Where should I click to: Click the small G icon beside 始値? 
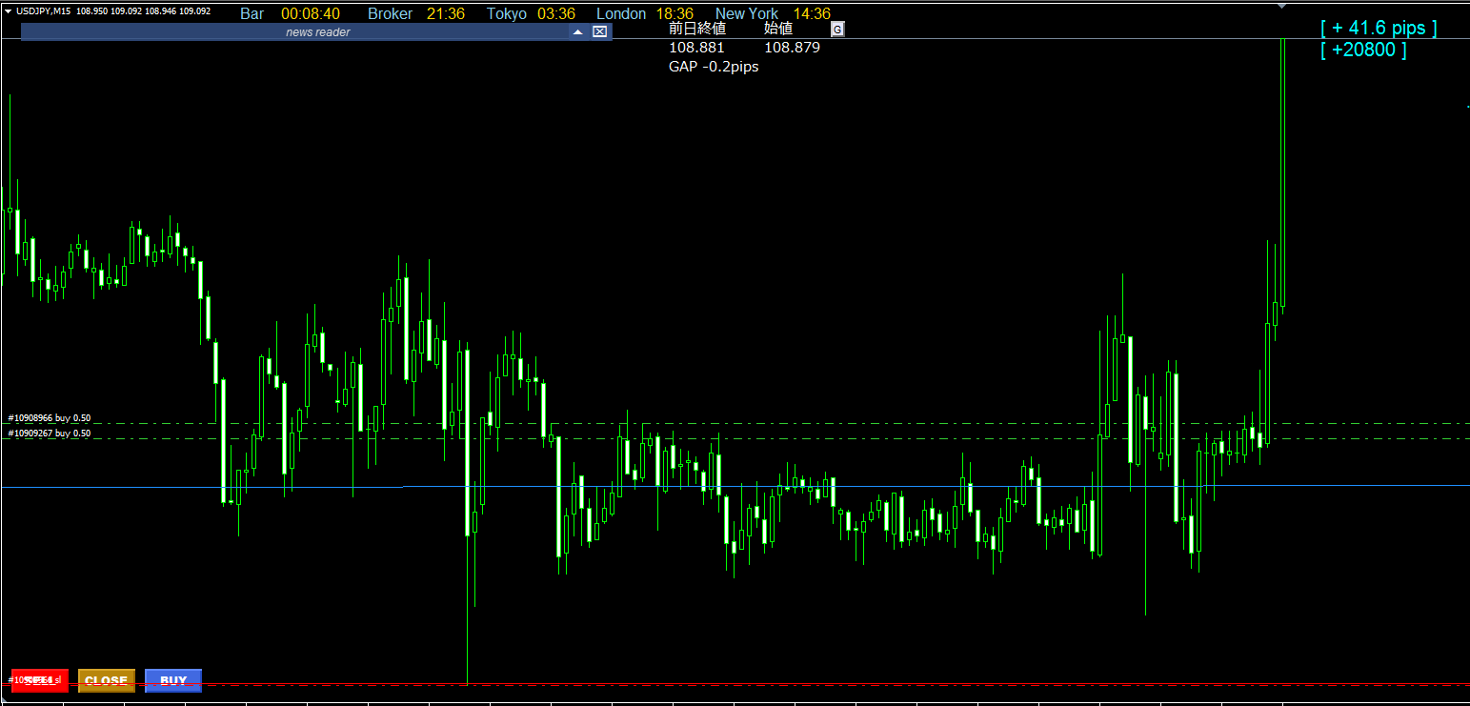click(837, 30)
